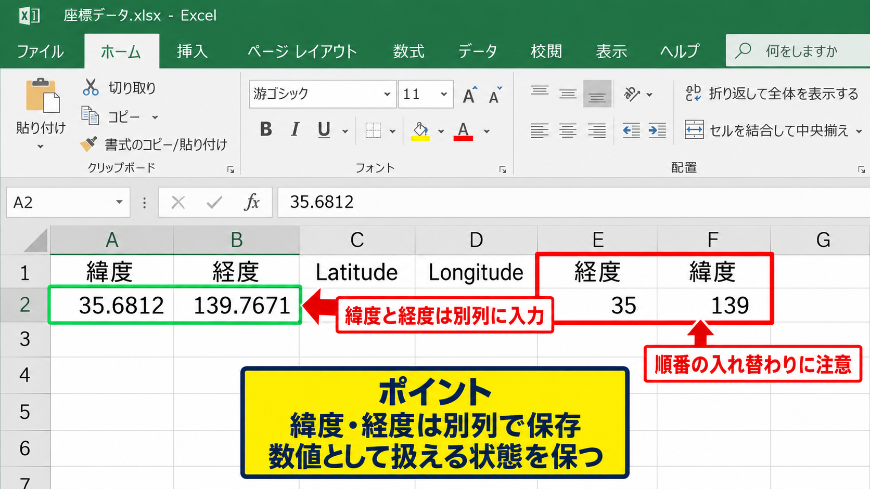Click the Borders grid icon
This screenshot has width=870, height=489.
point(373,130)
